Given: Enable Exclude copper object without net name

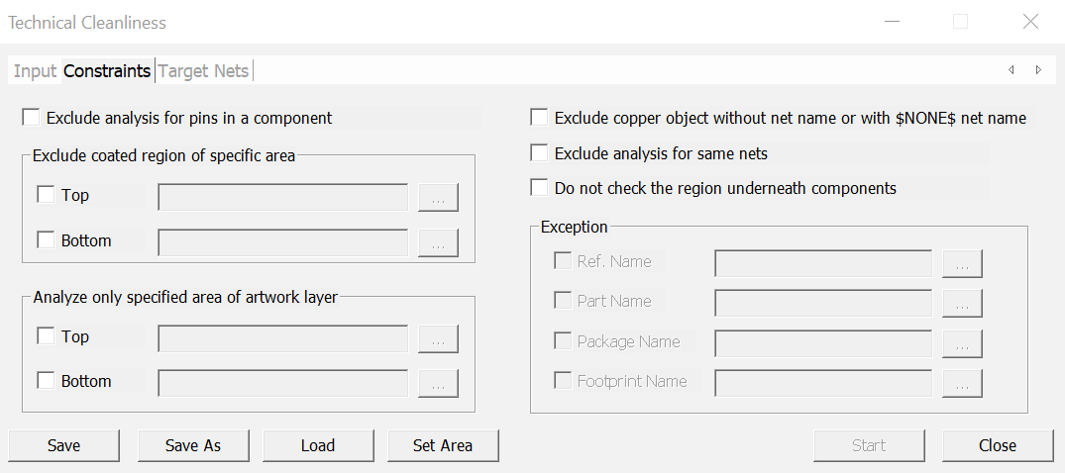Looking at the screenshot, I should point(539,118).
